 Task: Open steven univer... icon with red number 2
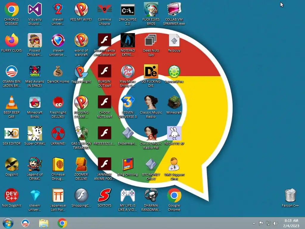pyautogui.click(x=58, y=9)
